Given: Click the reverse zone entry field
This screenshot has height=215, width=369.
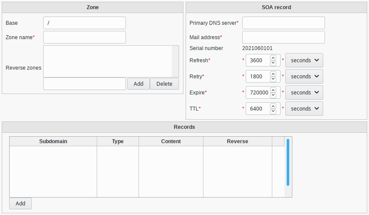Looking at the screenshot, I should 85,84.
